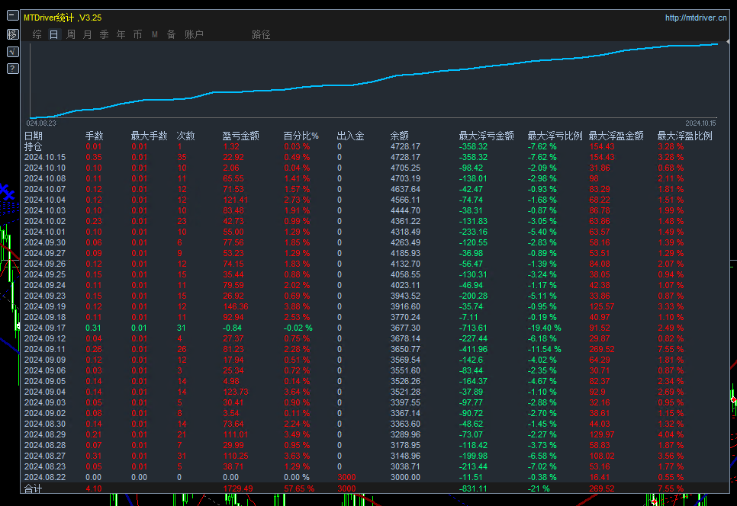Click the 最大浮亏金额 column header

pyautogui.click(x=487, y=136)
